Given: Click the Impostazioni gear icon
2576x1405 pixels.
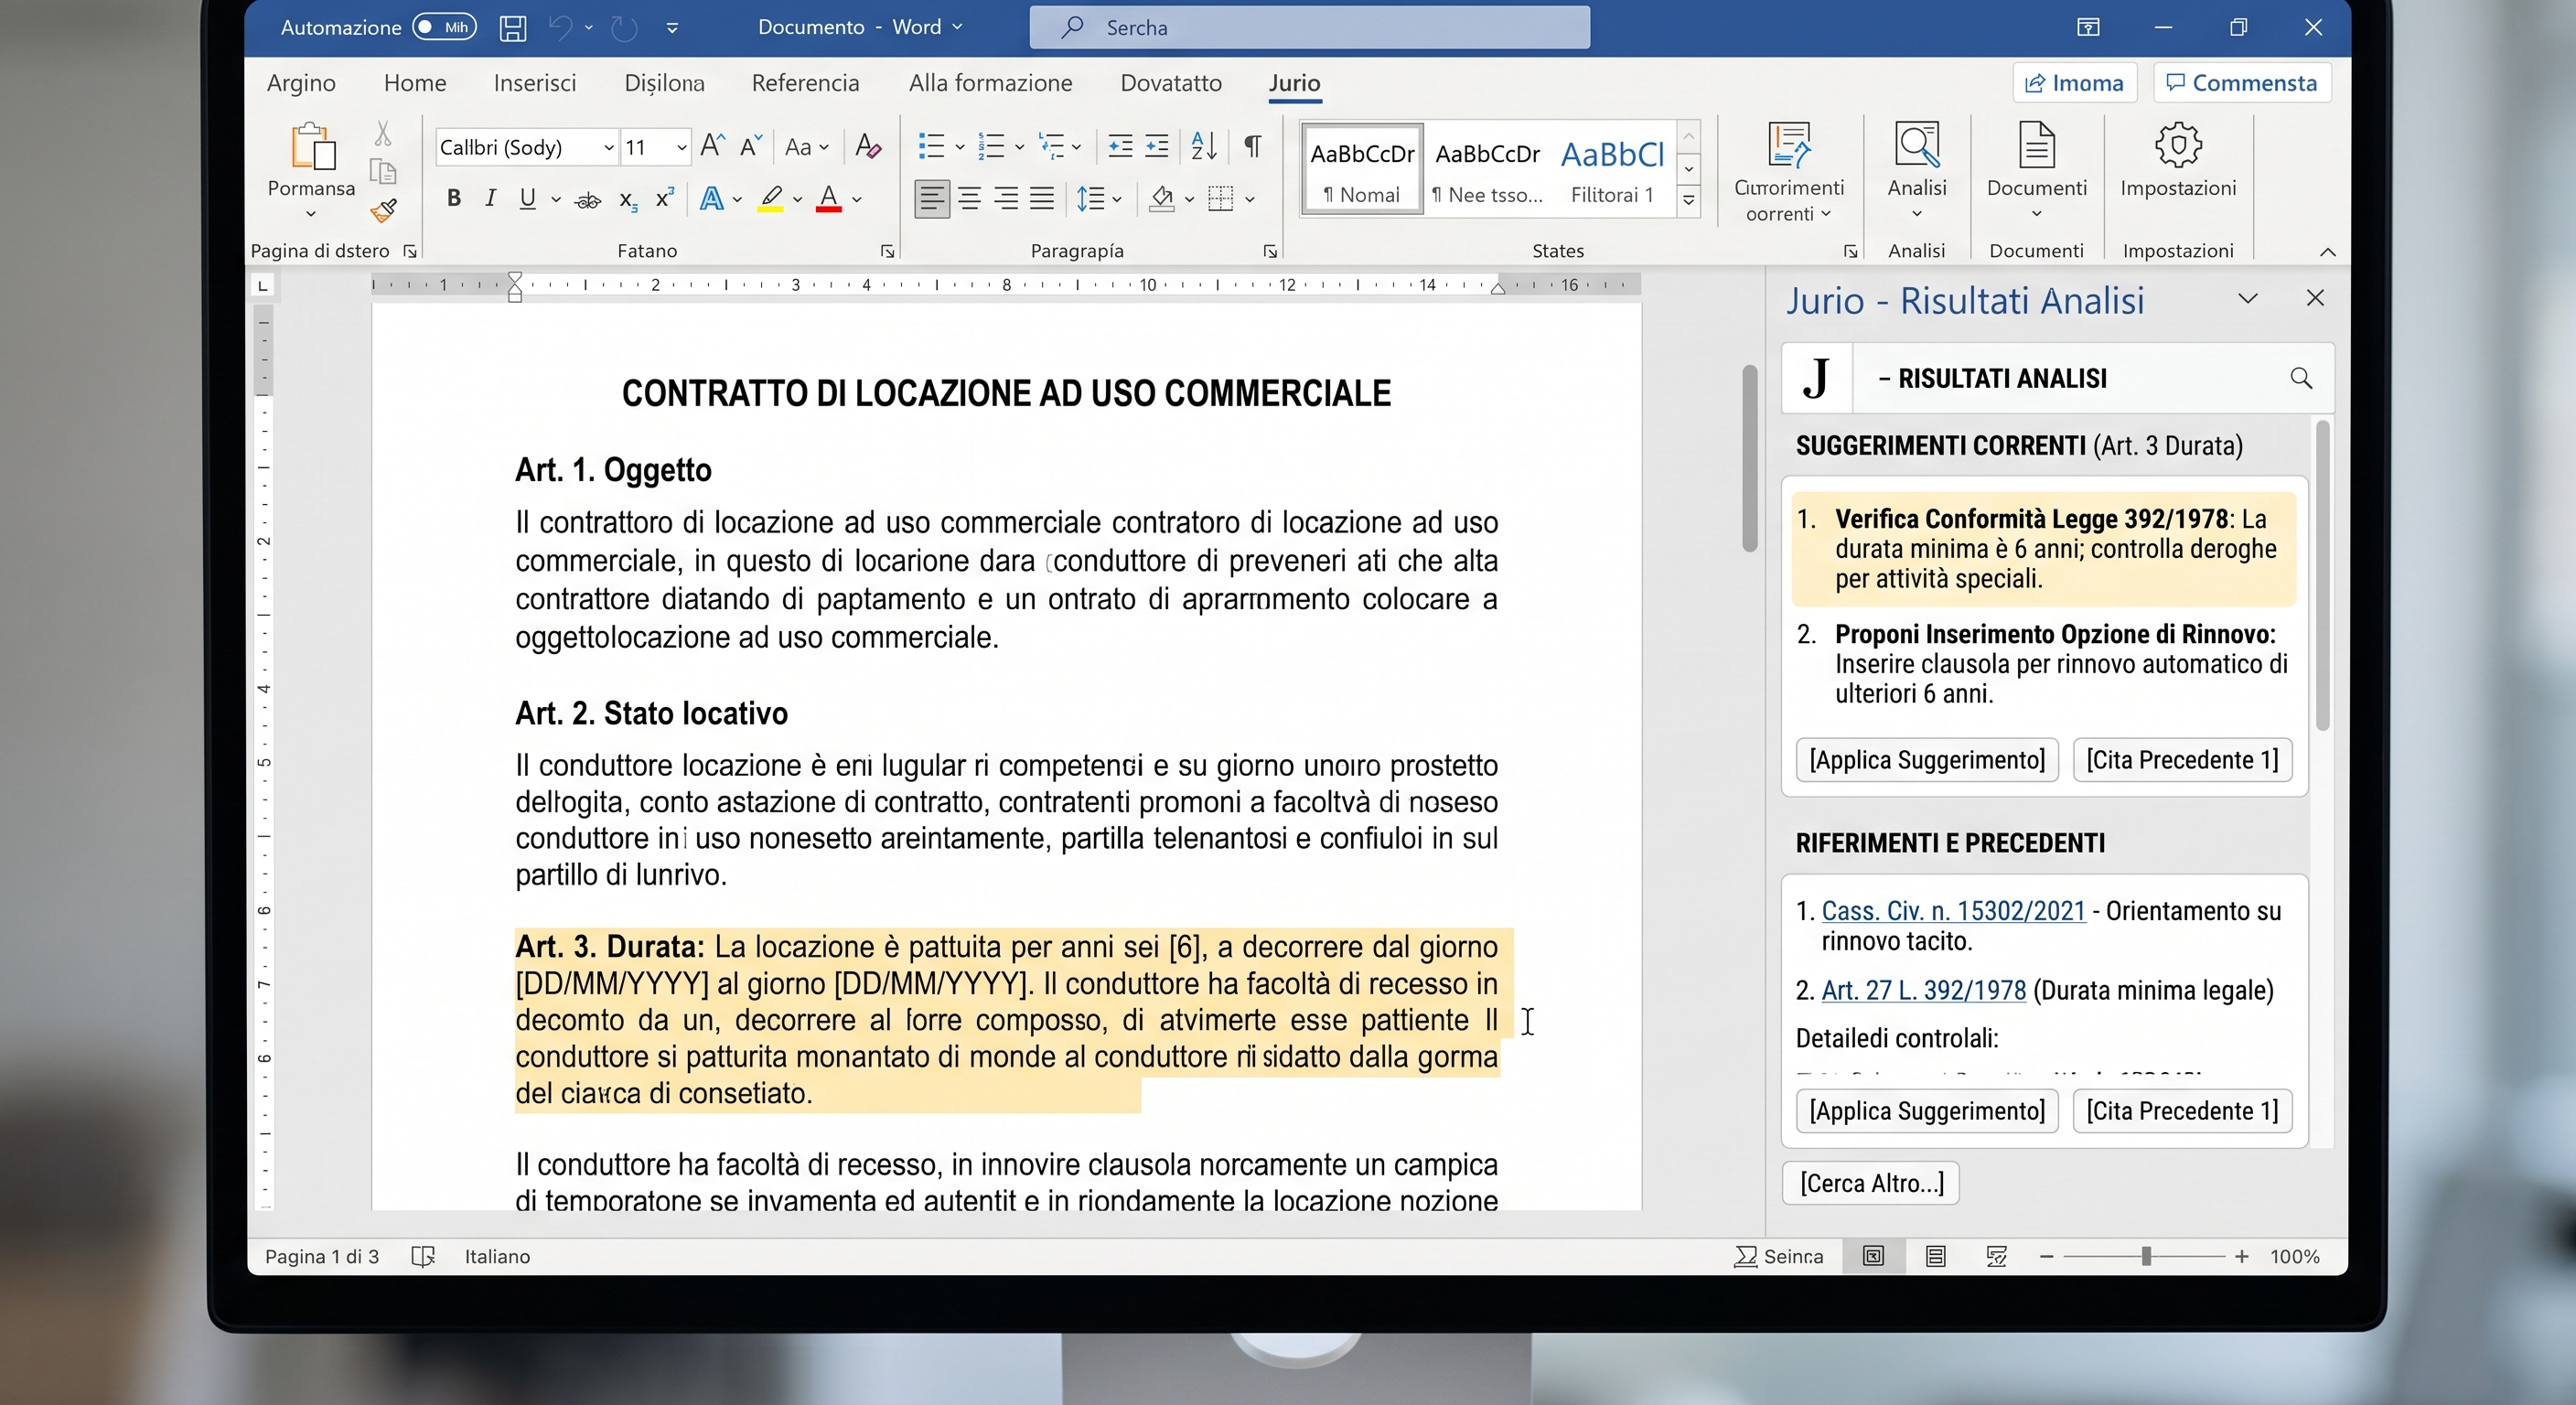Looking at the screenshot, I should tap(2178, 147).
